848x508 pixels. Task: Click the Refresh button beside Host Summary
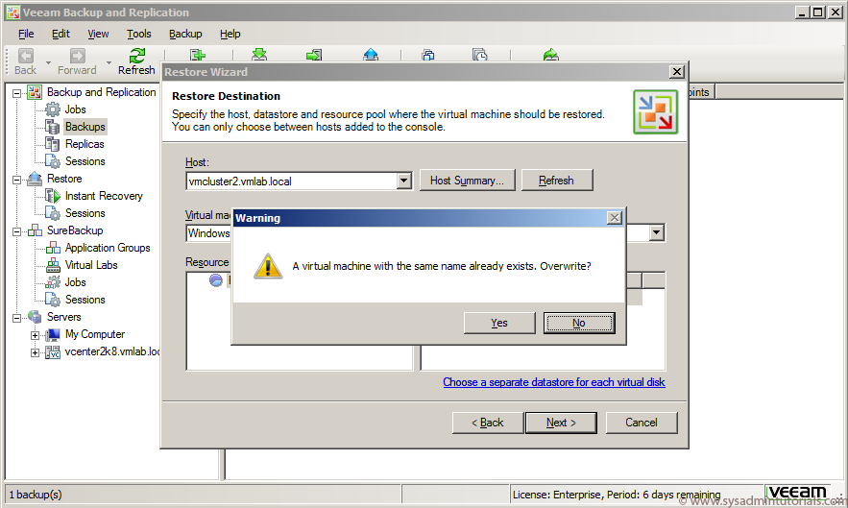tap(556, 181)
